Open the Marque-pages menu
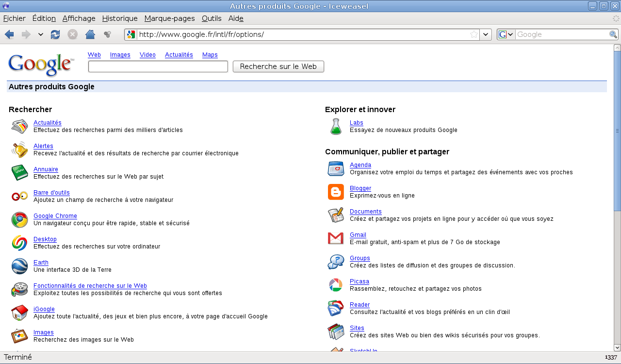This screenshot has width=621, height=364. (x=169, y=18)
